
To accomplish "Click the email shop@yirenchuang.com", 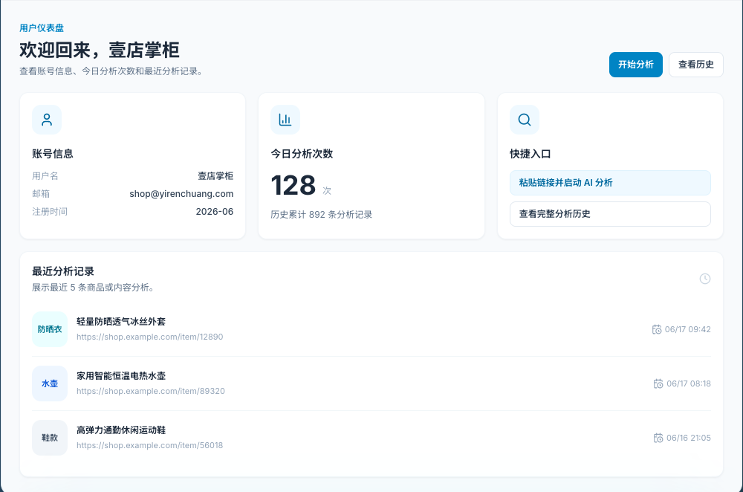I will coord(181,194).
